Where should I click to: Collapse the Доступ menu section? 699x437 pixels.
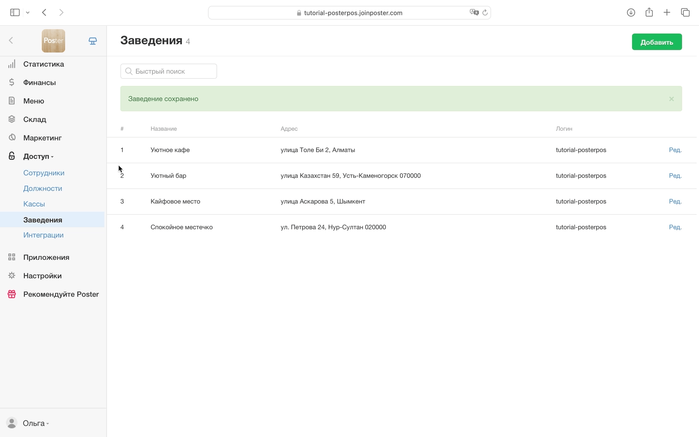point(38,156)
